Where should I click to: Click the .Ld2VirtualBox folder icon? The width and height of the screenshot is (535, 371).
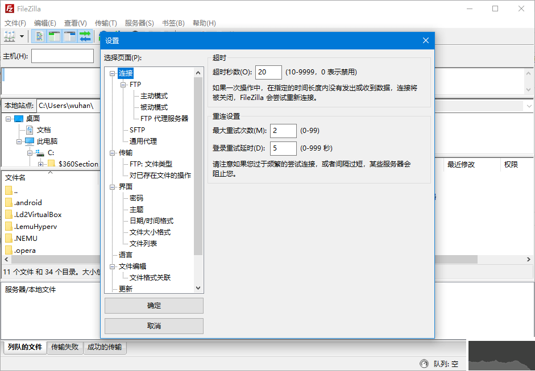(9, 215)
